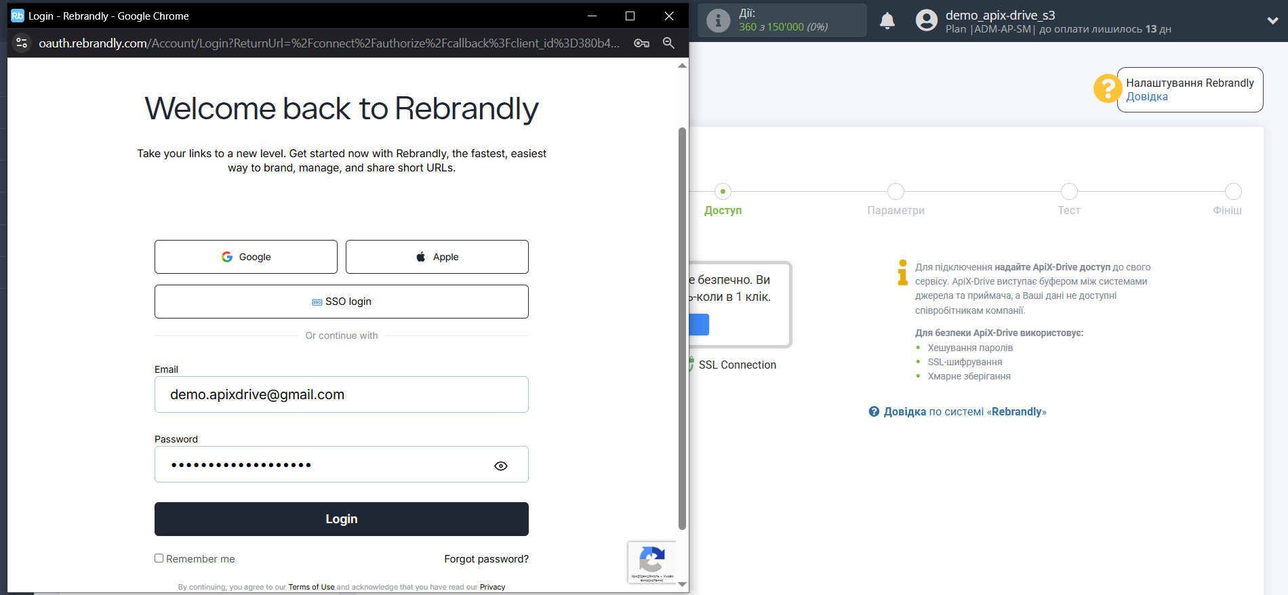The height and width of the screenshot is (595, 1288).
Task: Click the 360 з 150'000 actions counter
Action: pos(783,27)
